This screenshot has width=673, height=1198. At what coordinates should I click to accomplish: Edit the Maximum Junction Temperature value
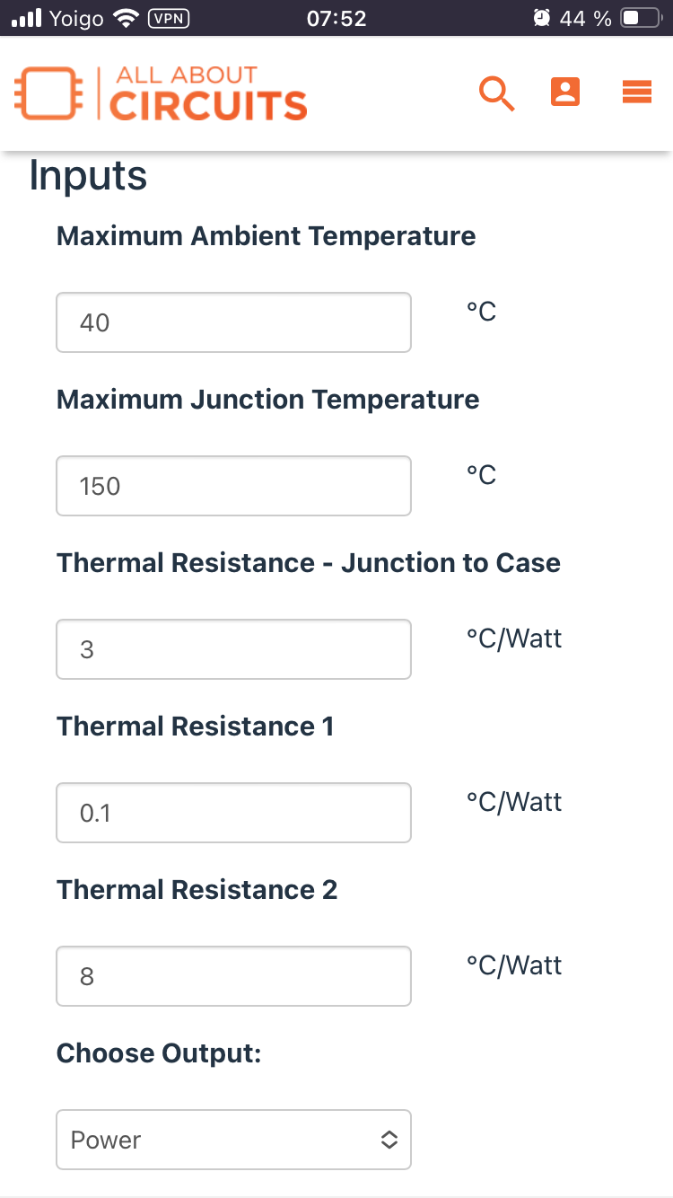click(x=233, y=486)
